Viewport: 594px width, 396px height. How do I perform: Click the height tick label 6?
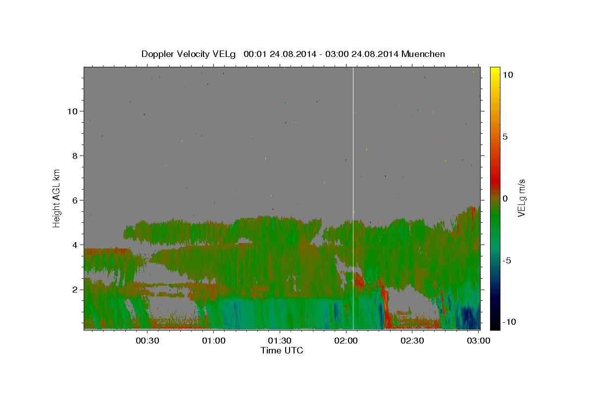pos(75,200)
